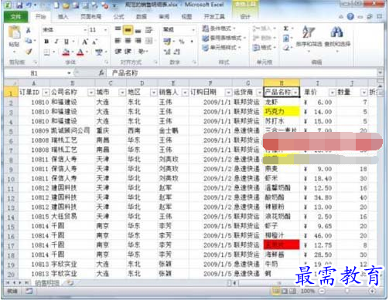Screen dimensions: 389x300
Task: Click the Format Painter brush icon
Action: point(29,52)
